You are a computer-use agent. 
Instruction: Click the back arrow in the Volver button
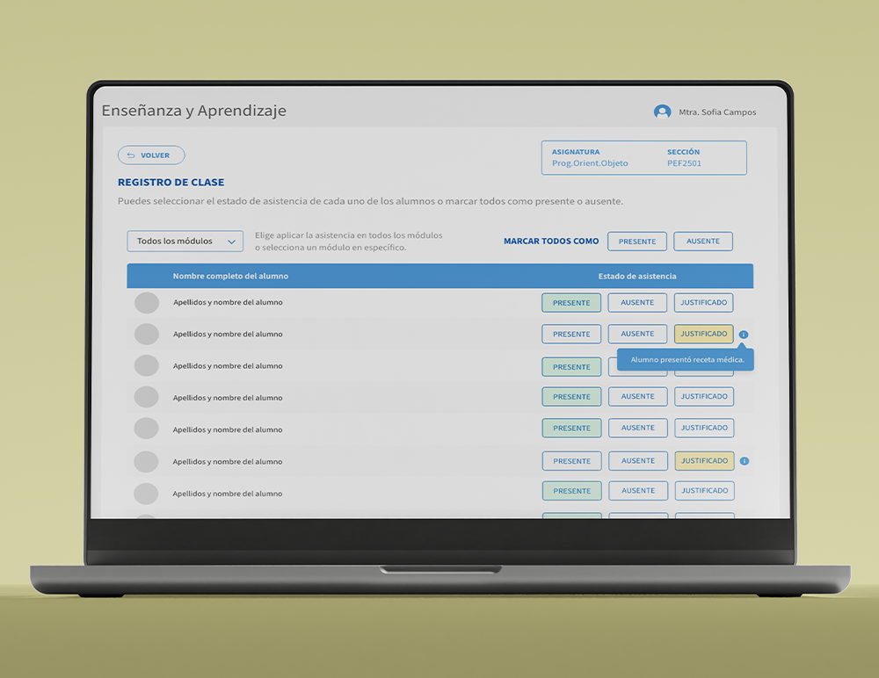click(x=131, y=155)
